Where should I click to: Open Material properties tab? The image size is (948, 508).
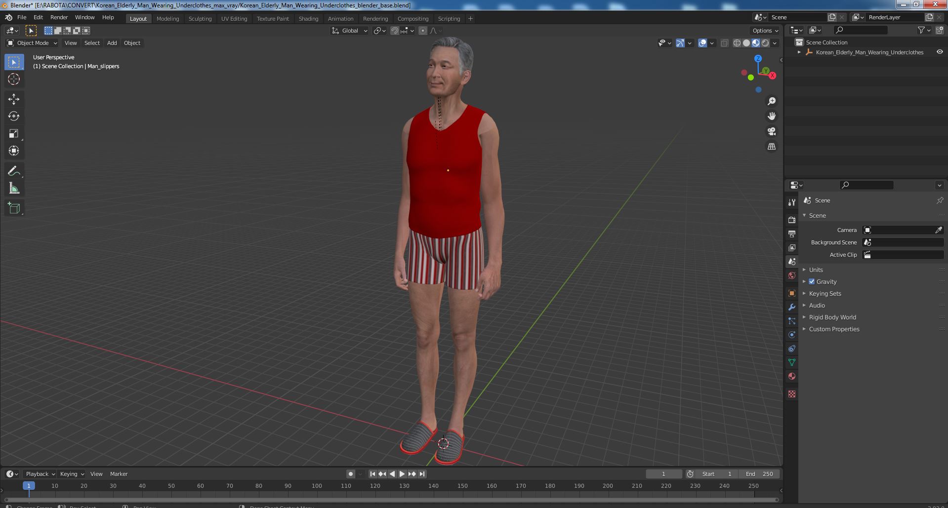[792, 376]
